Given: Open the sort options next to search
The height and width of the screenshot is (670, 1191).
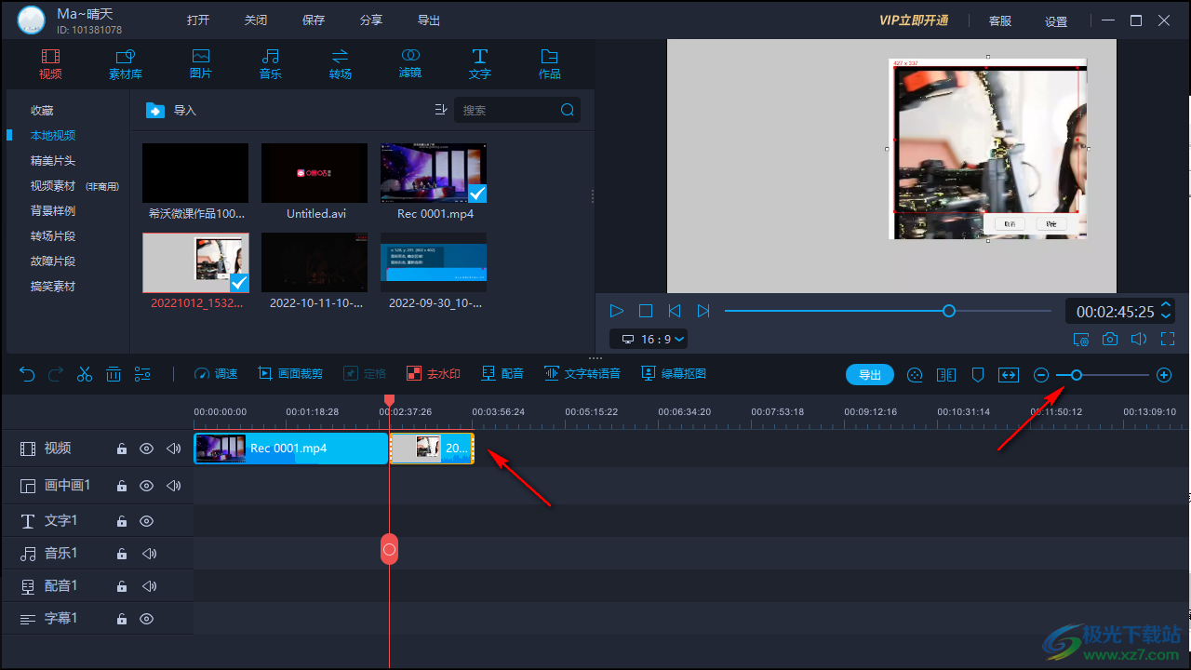Looking at the screenshot, I should (441, 110).
